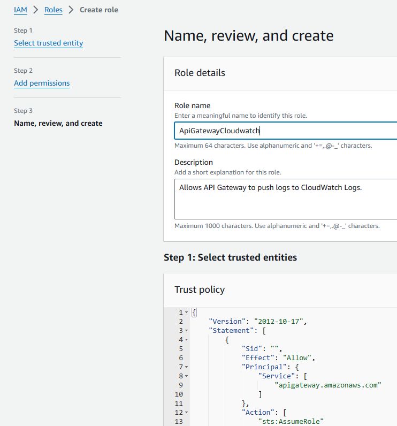Go to Roles via the breadcrumb

tap(54, 10)
